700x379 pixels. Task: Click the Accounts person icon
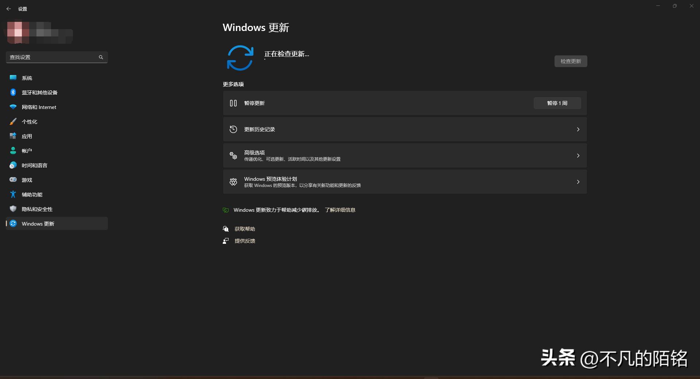coord(13,151)
